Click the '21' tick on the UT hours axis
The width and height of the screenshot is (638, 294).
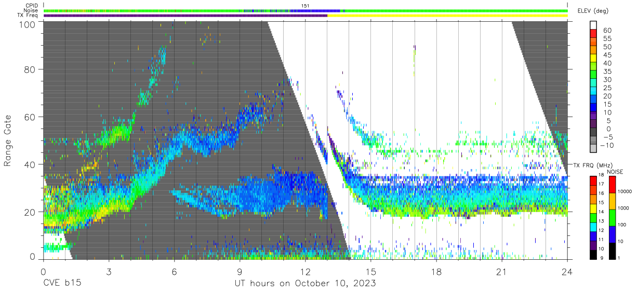502,271
